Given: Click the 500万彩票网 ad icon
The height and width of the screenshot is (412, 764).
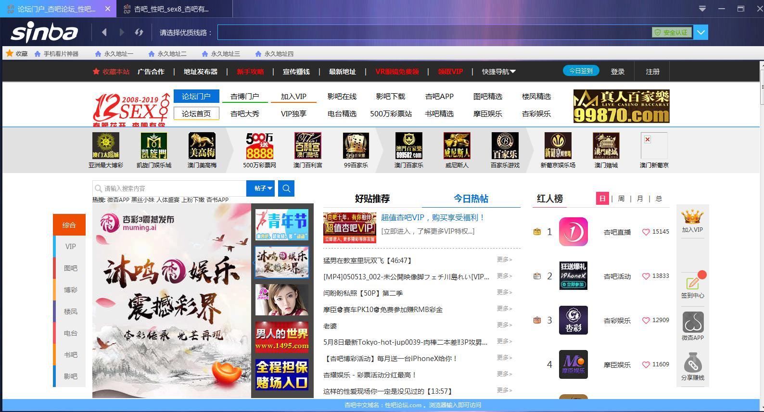Looking at the screenshot, I should coord(260,146).
